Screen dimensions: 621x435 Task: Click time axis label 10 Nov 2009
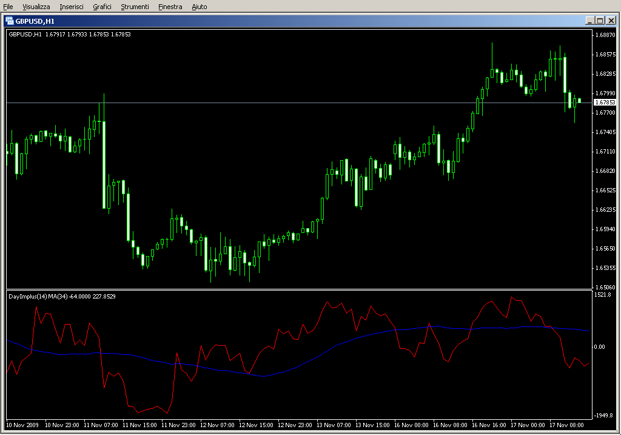[x=22, y=425]
